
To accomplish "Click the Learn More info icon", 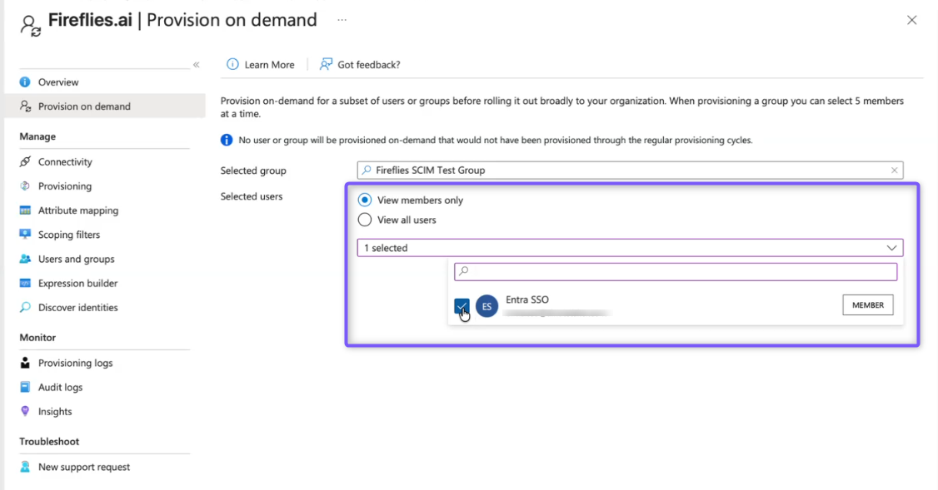I will [232, 65].
